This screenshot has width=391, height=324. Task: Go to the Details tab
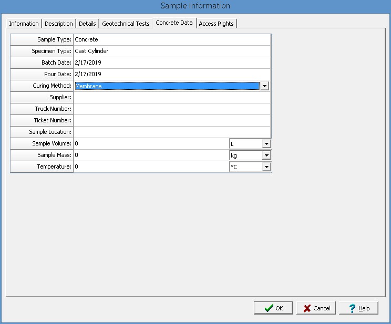pyautogui.click(x=87, y=24)
